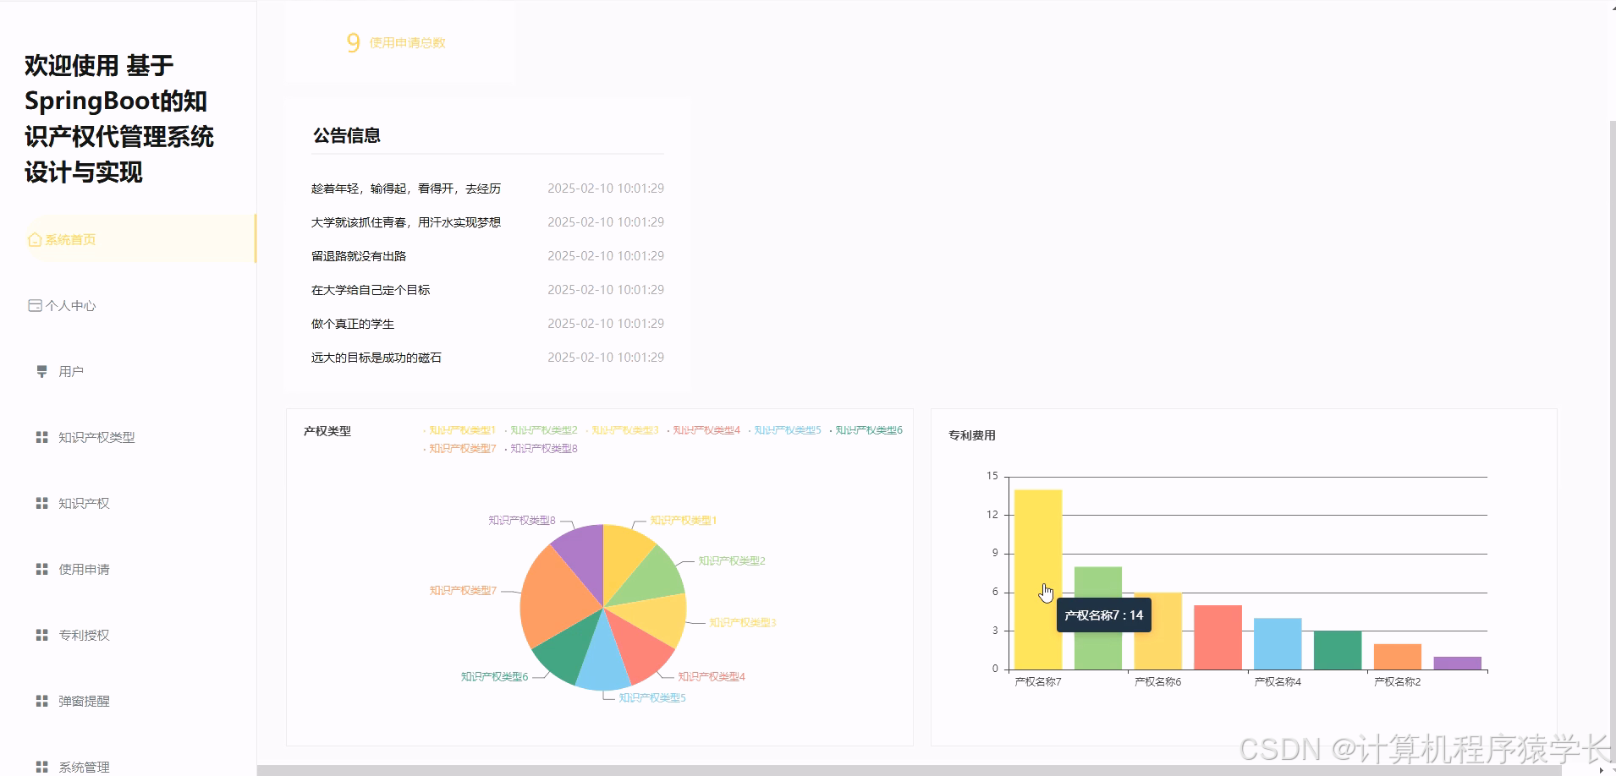Toggle legend entry 知识产权类型4
Viewport: 1616px width, 776px height.
tap(703, 430)
